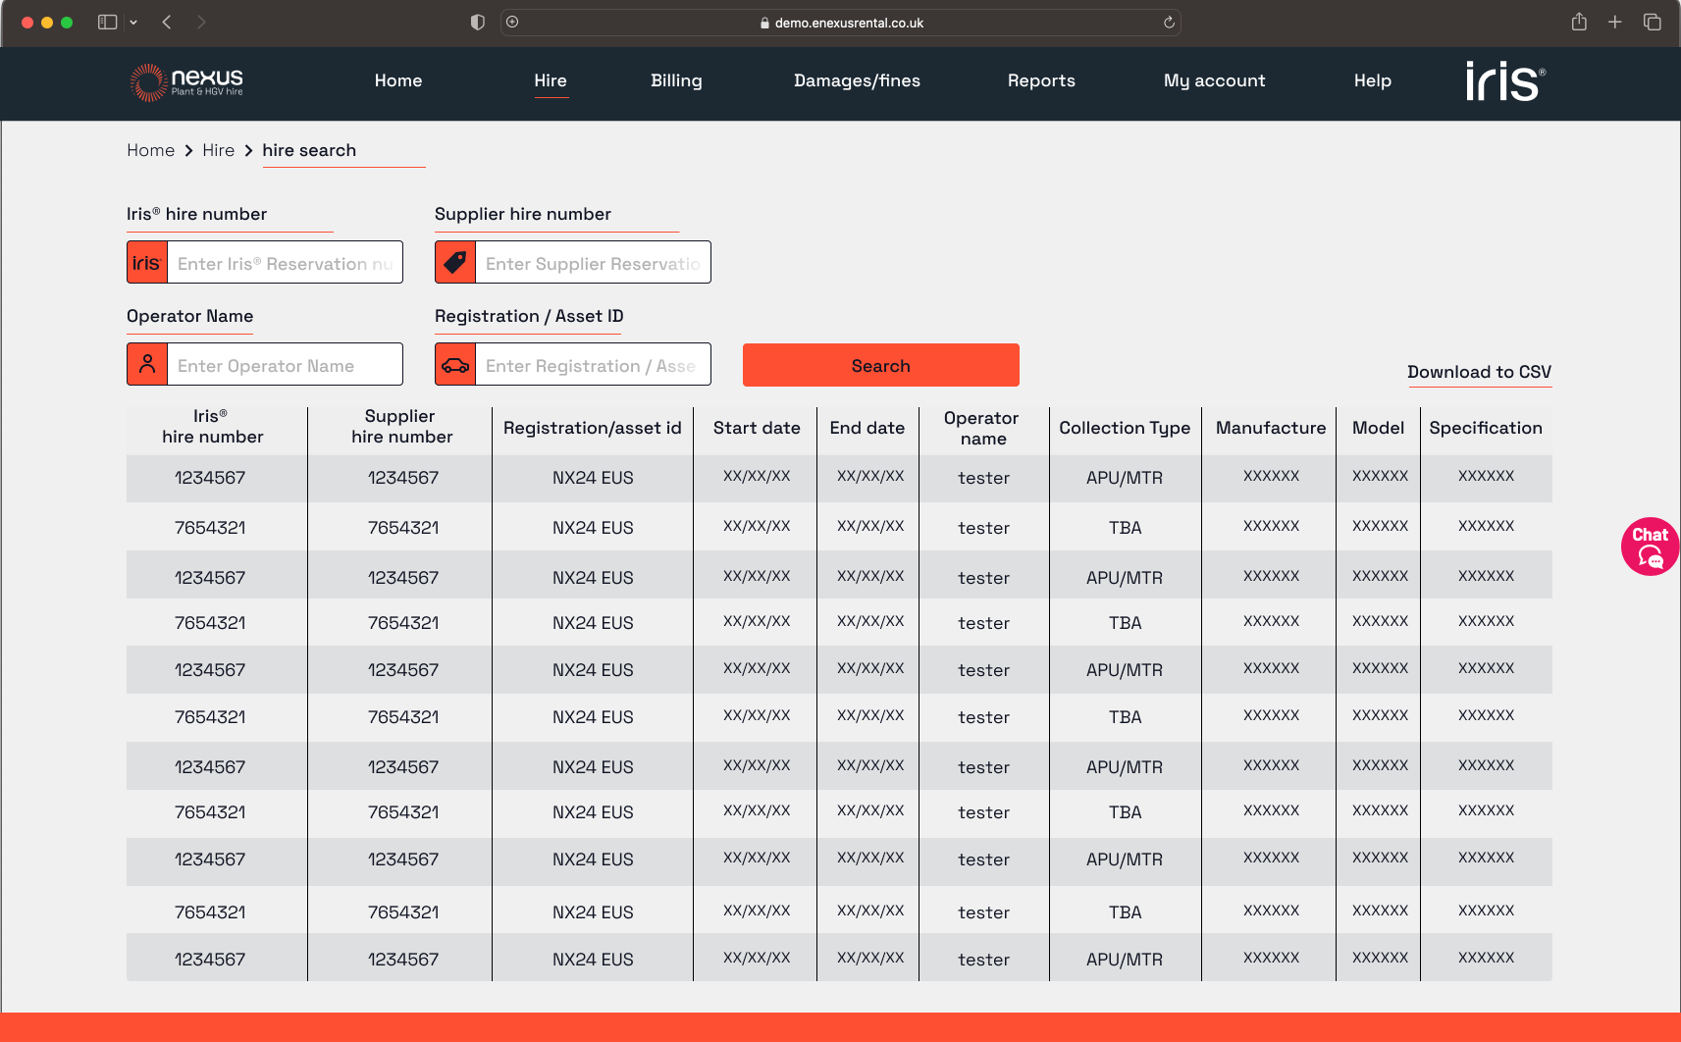The width and height of the screenshot is (1681, 1042).
Task: Reload the page with browser refresh icon
Action: (x=1169, y=23)
